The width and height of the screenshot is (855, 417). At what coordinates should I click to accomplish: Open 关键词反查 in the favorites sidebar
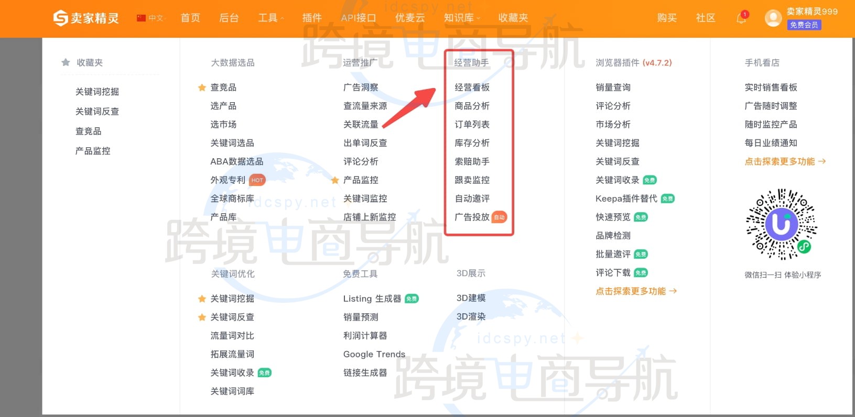(97, 112)
